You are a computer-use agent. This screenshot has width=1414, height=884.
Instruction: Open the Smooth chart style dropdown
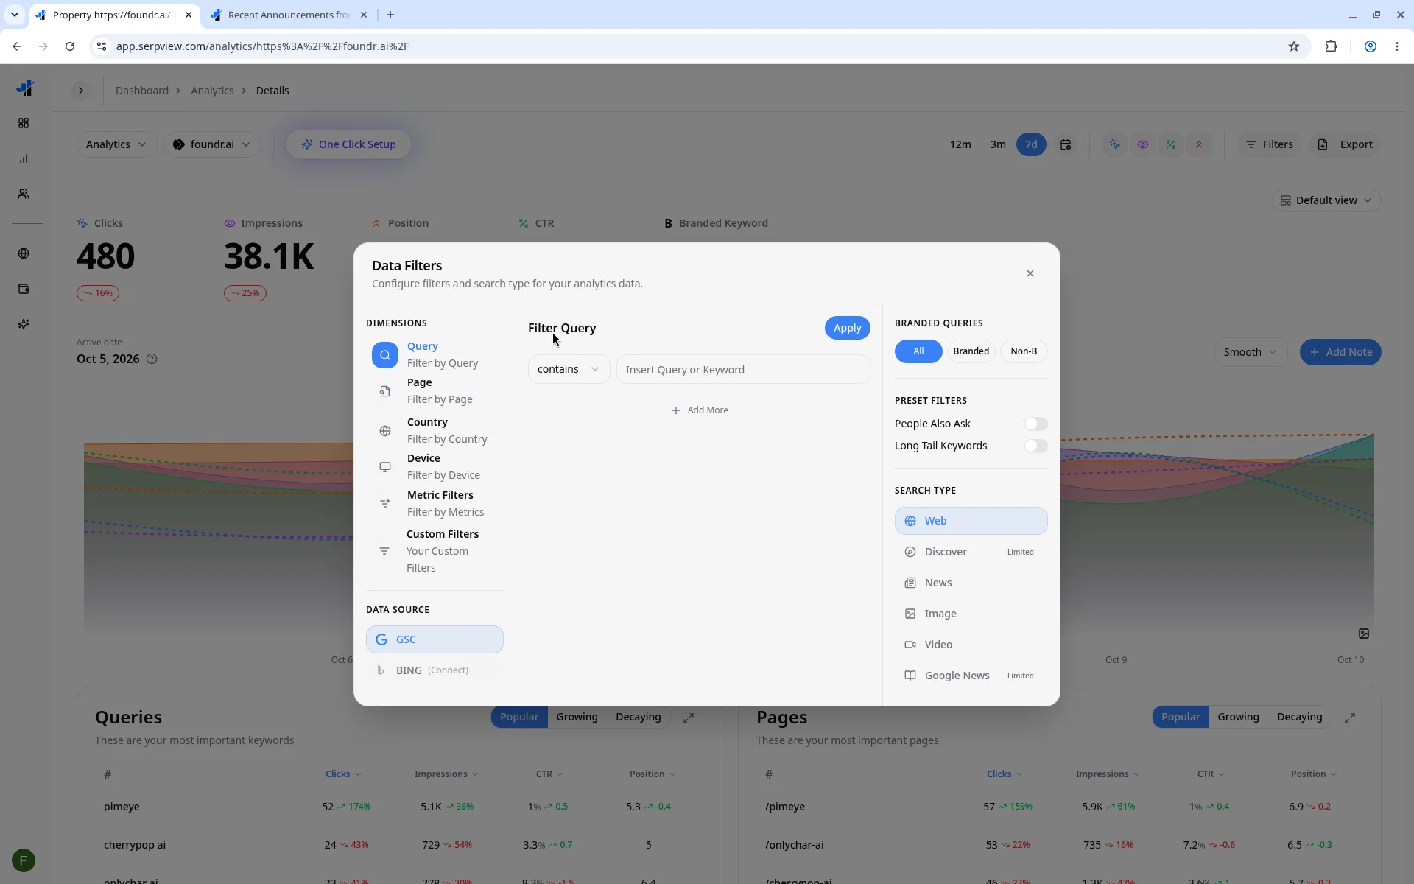1250,352
